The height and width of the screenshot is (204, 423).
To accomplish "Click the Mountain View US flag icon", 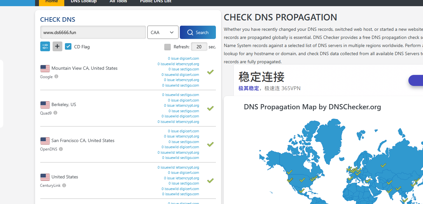I will tap(45, 68).
